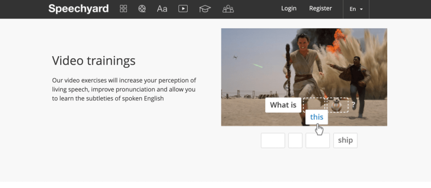Click the Register link
The image size is (431, 188).
pyautogui.click(x=320, y=8)
